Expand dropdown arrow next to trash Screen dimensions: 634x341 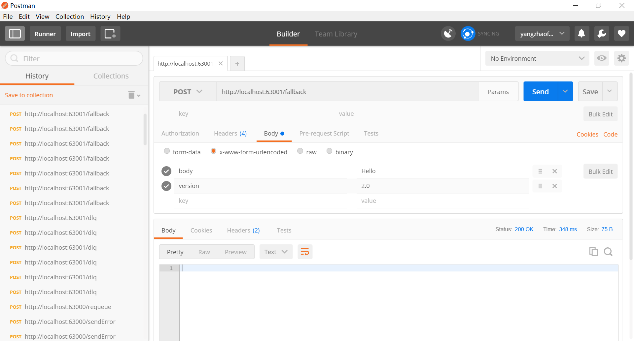(x=139, y=96)
